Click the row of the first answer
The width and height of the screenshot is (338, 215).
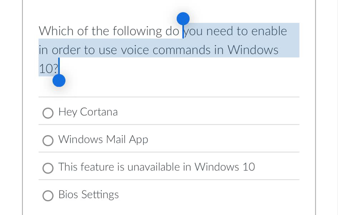pos(168,112)
